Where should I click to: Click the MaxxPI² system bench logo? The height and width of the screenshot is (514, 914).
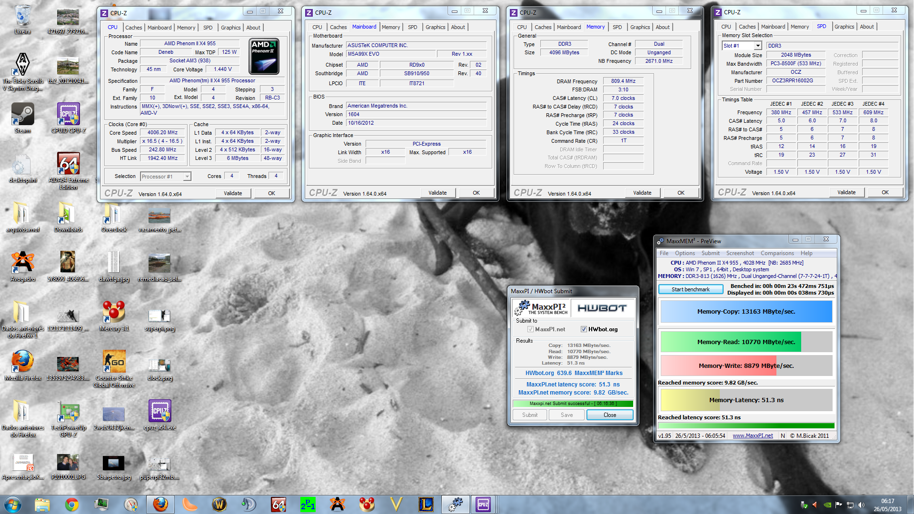(x=541, y=308)
